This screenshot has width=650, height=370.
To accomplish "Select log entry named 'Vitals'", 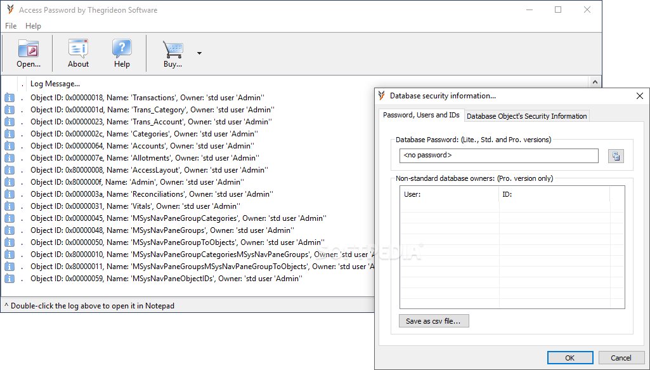I will [135, 206].
